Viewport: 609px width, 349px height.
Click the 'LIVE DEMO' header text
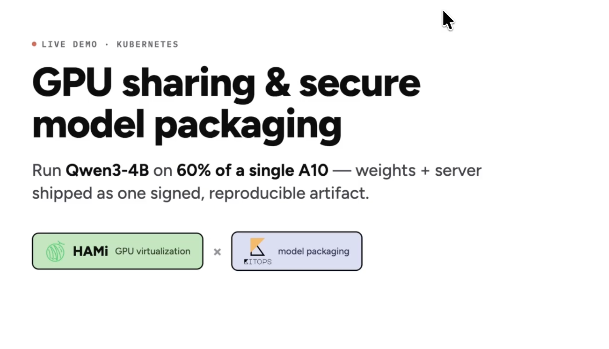pyautogui.click(x=70, y=44)
